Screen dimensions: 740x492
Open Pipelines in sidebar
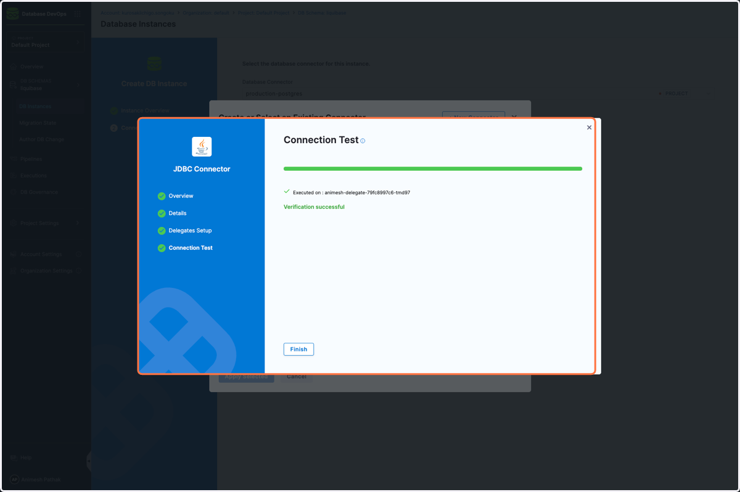(31, 159)
